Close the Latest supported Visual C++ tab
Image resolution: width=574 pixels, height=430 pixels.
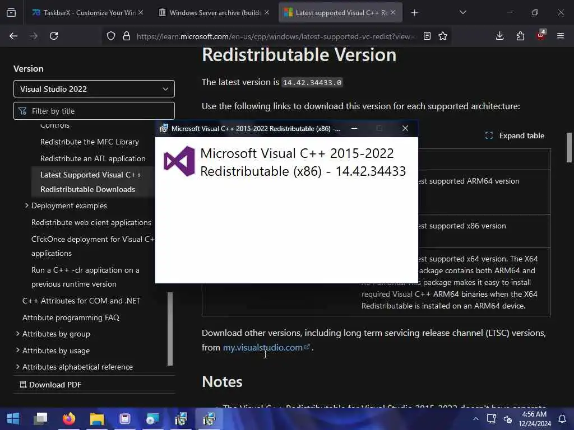pyautogui.click(x=393, y=12)
